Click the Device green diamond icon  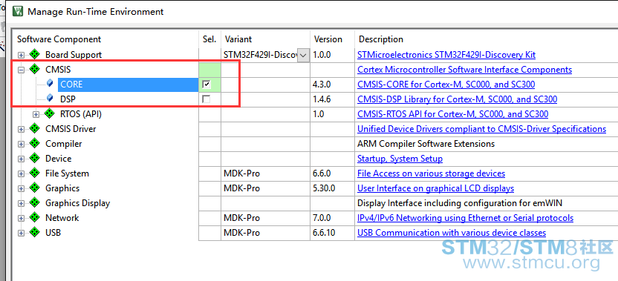click(x=35, y=159)
